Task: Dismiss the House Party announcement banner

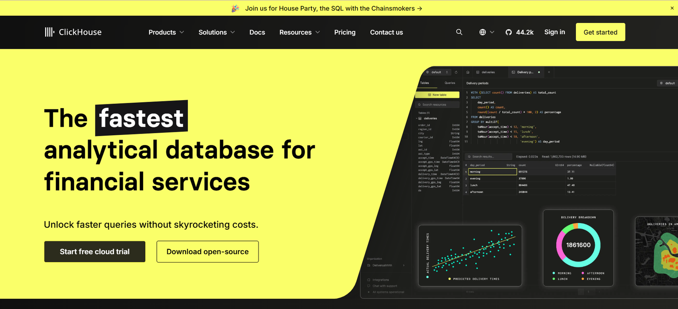Action: click(x=672, y=8)
